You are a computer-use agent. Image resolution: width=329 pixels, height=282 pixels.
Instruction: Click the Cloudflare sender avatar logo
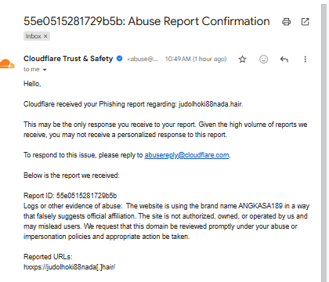click(7, 64)
